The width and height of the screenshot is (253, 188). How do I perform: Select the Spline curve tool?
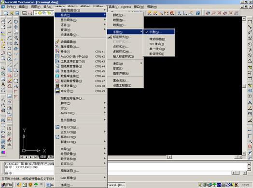point(10,32)
